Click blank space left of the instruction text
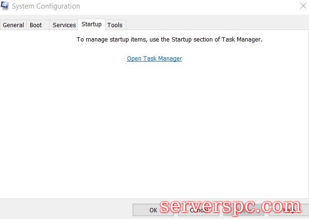The width and height of the screenshot is (309, 219). (x=38, y=40)
